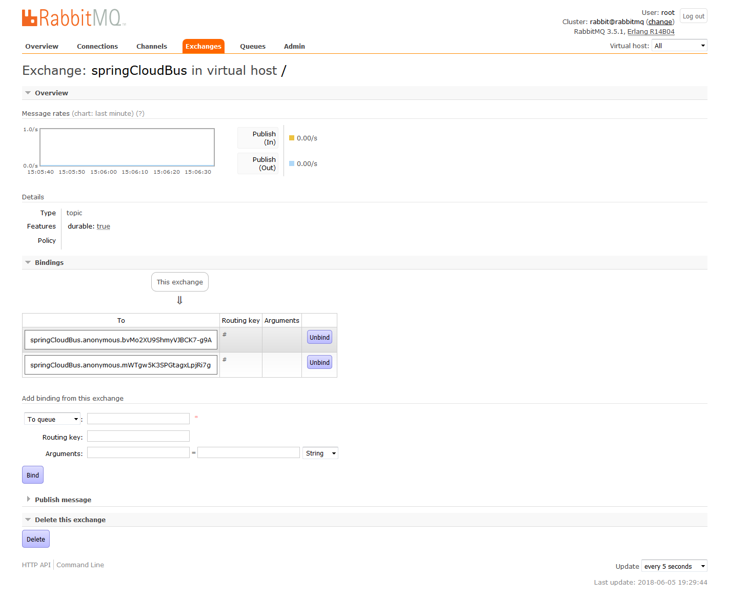Click the Erlang R14B04 version text

point(651,31)
